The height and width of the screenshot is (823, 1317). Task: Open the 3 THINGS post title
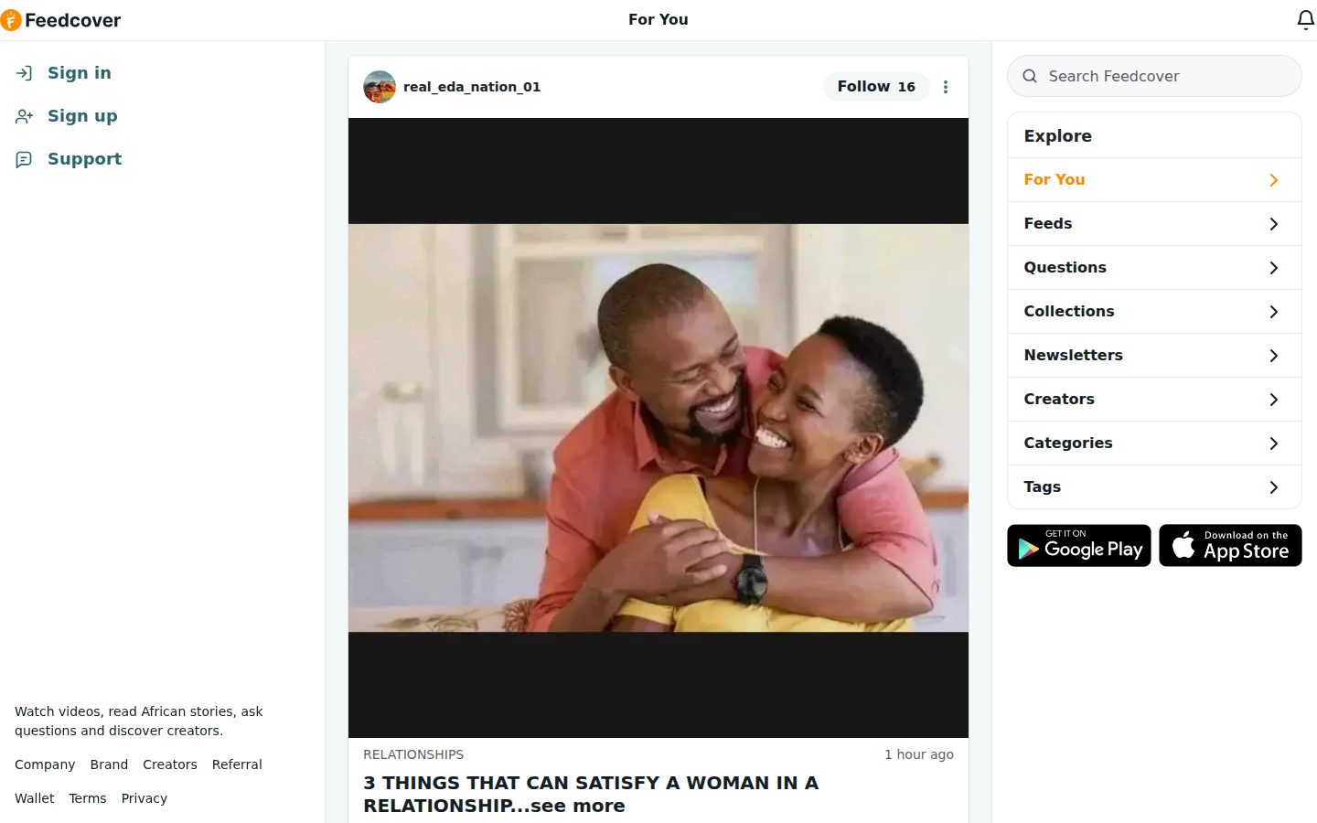(591, 794)
